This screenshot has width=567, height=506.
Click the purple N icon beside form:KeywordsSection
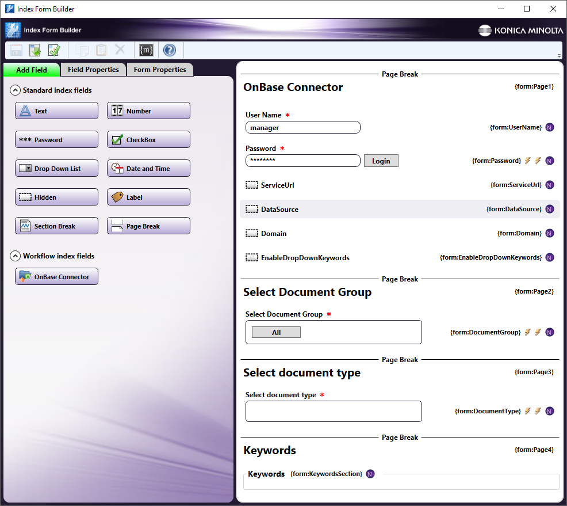370,474
